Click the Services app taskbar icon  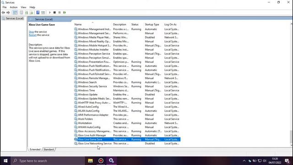(x=112, y=161)
